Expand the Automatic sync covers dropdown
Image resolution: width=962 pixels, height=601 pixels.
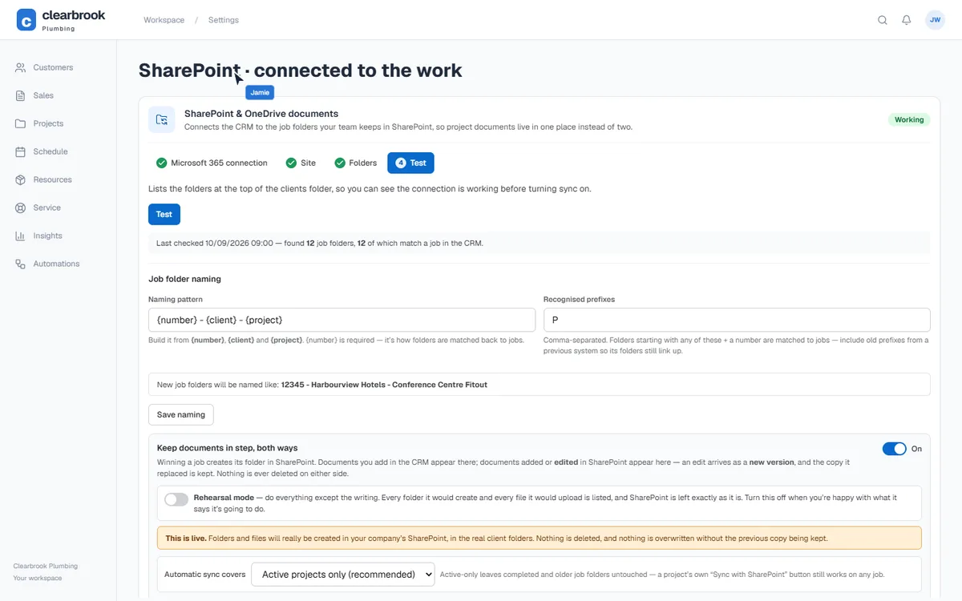coord(342,574)
